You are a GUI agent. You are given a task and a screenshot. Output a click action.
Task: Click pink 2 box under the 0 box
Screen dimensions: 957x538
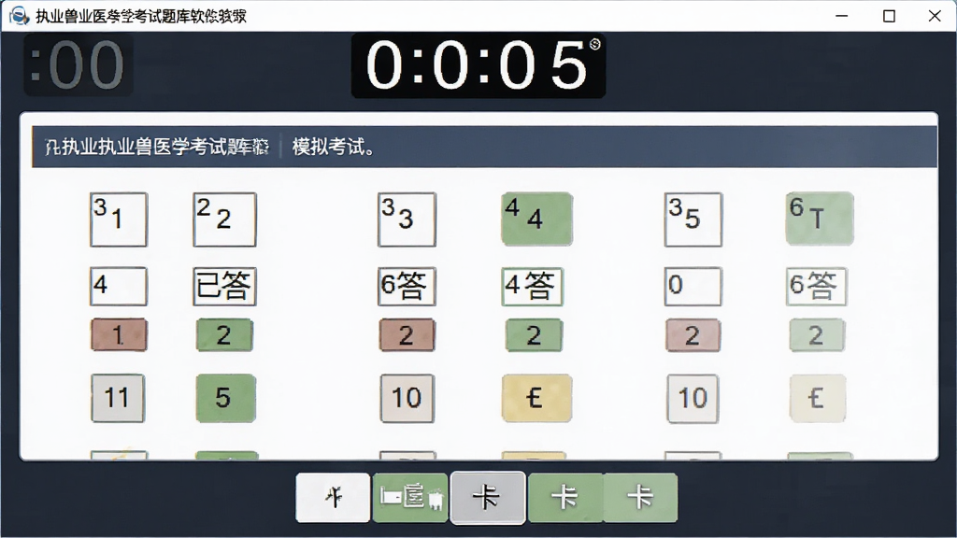coord(693,335)
